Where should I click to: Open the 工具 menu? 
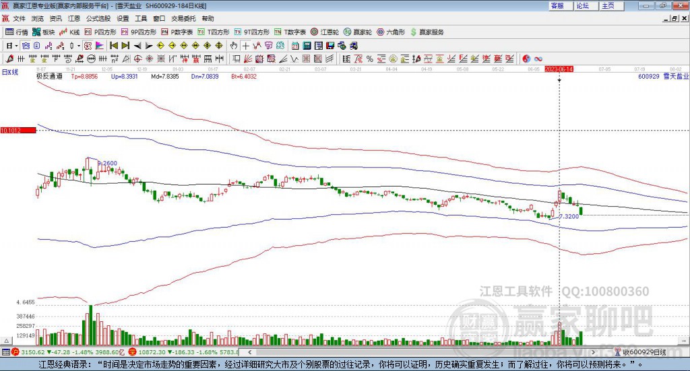coord(141,18)
